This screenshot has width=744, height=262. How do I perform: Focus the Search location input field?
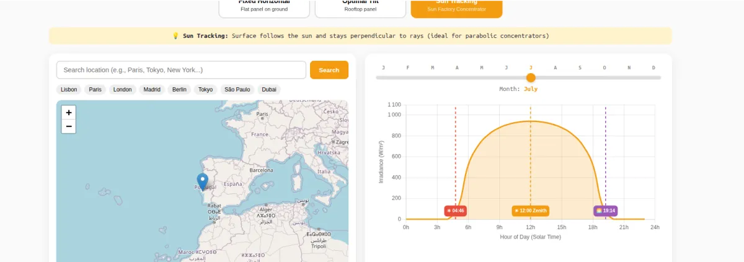coord(181,70)
